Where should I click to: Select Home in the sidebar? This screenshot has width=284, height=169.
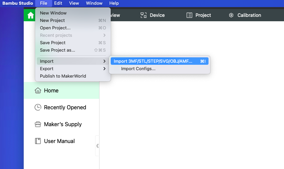click(x=62, y=90)
